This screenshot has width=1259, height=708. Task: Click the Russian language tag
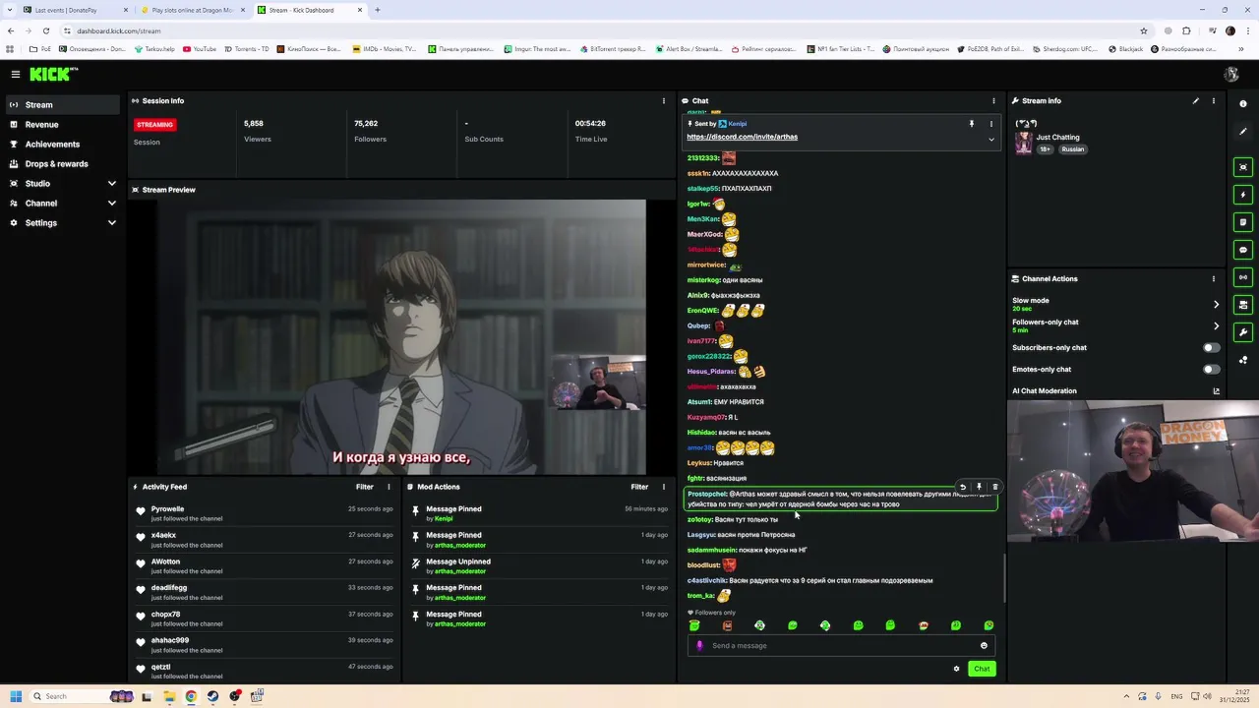(x=1072, y=149)
